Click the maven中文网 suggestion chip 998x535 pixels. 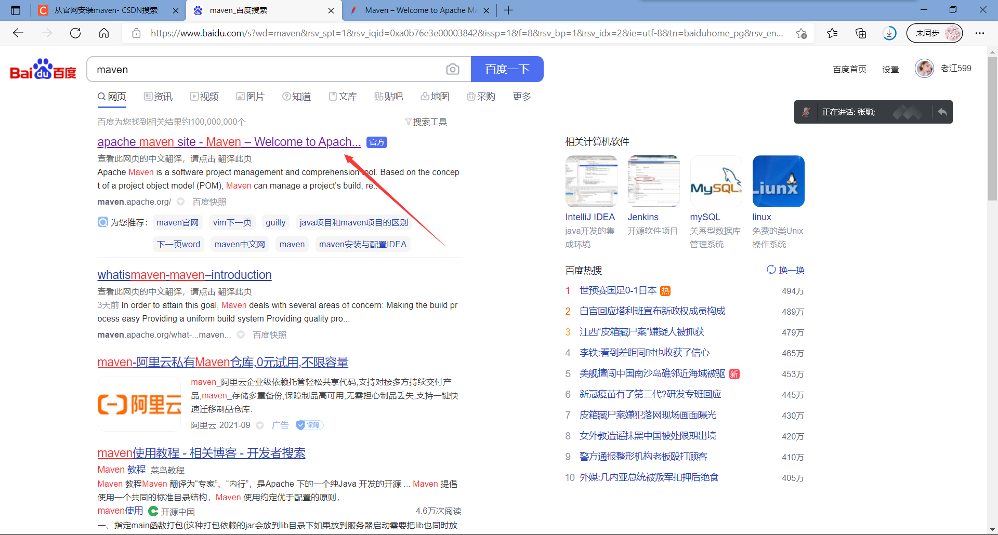click(240, 244)
